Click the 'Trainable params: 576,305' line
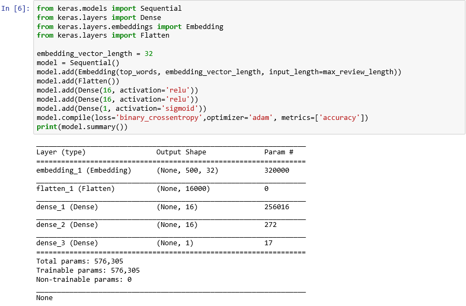 tap(88, 271)
